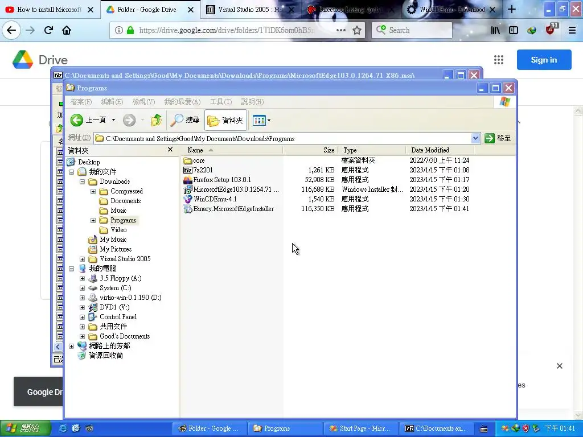The image size is (583, 437).
Task: Sort files by the Size column header
Action: [310, 150]
